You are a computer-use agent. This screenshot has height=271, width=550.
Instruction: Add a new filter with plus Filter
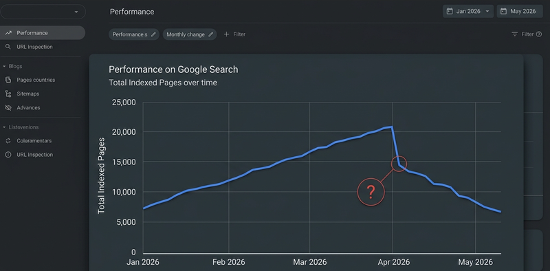point(234,34)
